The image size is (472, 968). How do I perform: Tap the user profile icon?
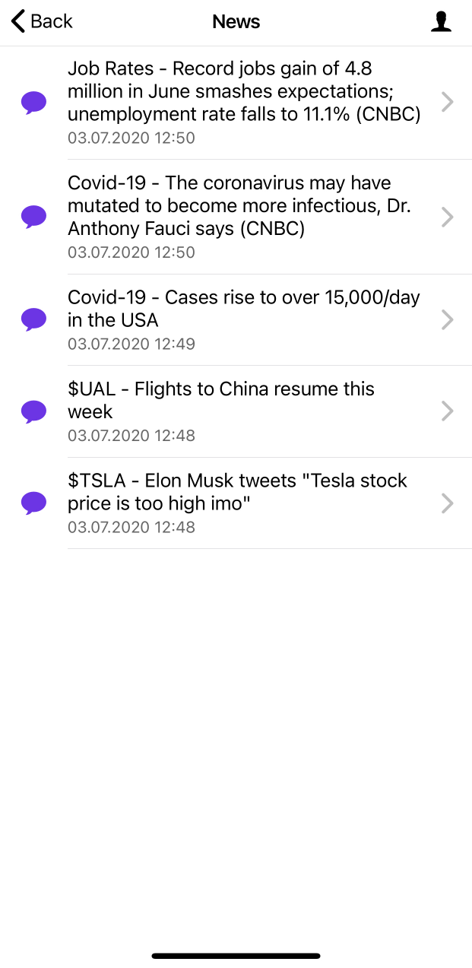click(x=441, y=22)
